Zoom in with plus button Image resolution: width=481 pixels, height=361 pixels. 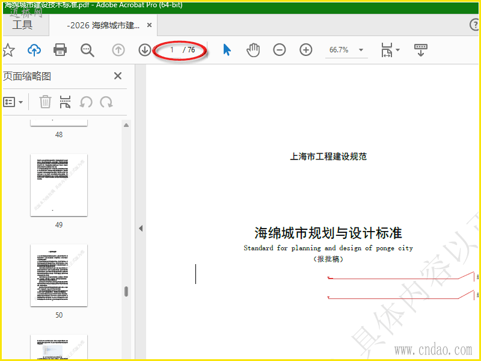(306, 50)
